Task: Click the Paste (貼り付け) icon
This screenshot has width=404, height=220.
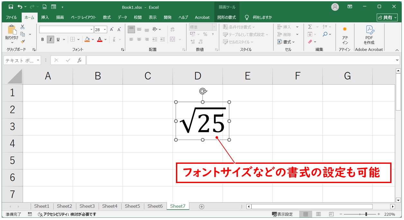Action: click(12, 31)
